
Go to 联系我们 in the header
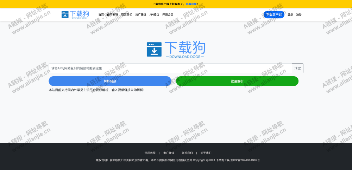point(127,14)
